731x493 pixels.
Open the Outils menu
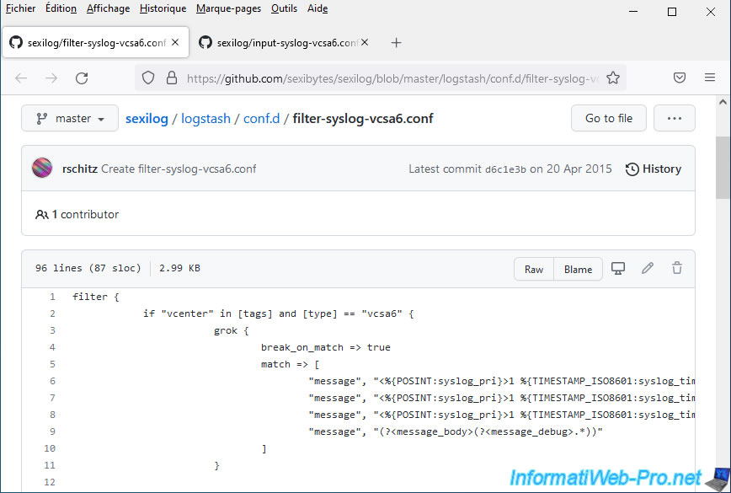click(x=285, y=8)
